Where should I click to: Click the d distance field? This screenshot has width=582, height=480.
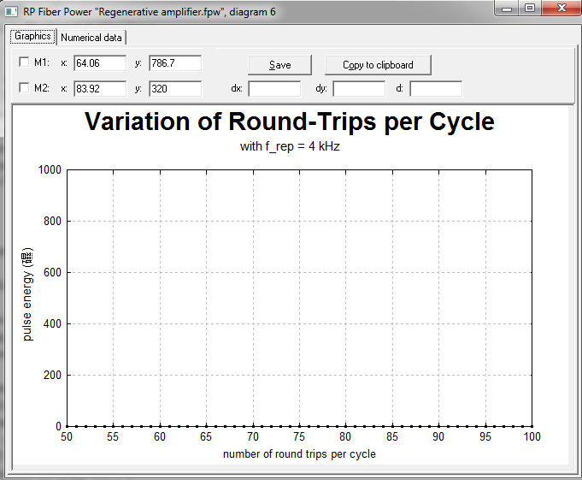(x=436, y=89)
